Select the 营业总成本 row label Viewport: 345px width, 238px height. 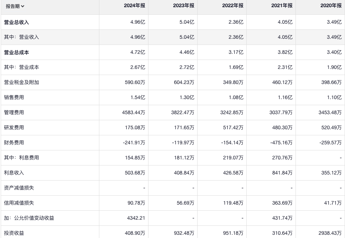[16, 52]
